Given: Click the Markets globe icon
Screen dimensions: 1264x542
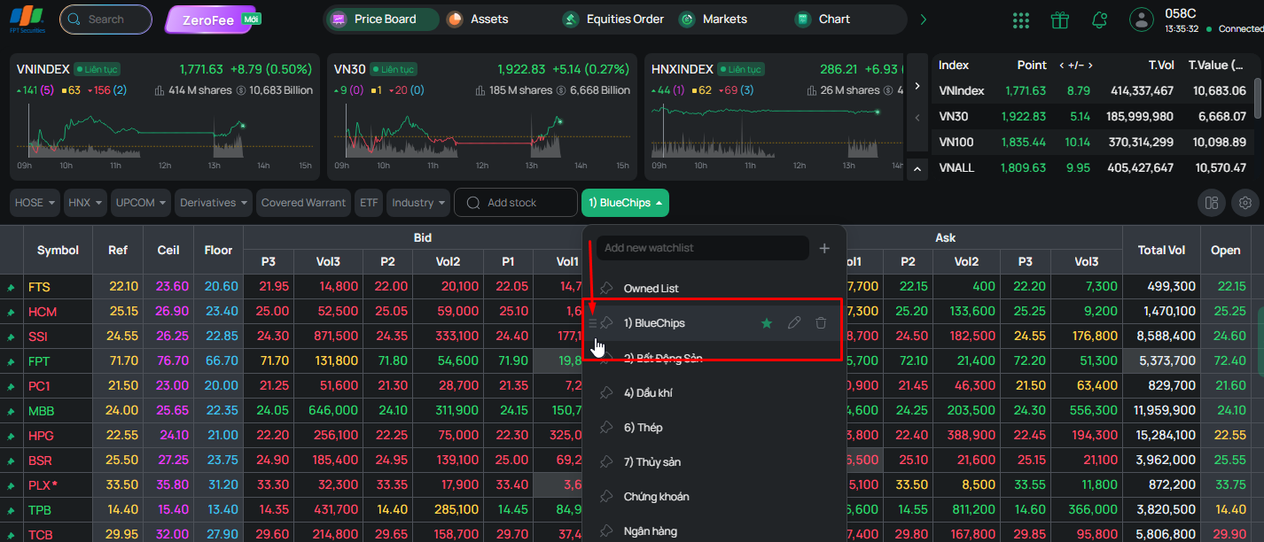Looking at the screenshot, I should pyautogui.click(x=687, y=19).
